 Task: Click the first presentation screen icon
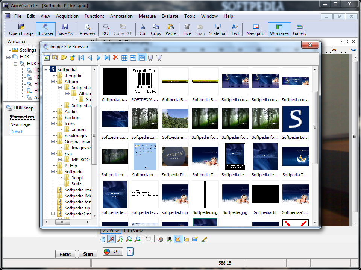150,58
